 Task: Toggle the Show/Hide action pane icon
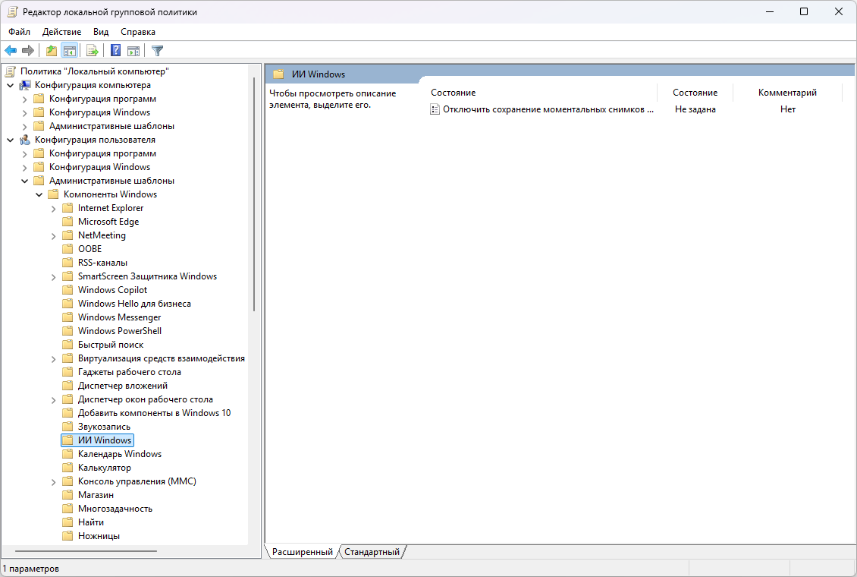pos(133,51)
